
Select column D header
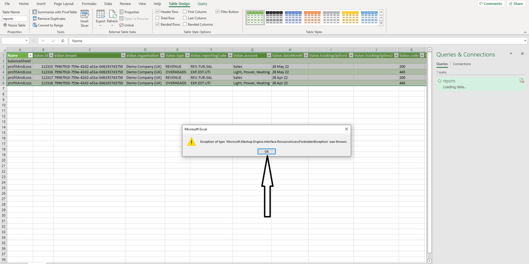click(x=145, y=50)
